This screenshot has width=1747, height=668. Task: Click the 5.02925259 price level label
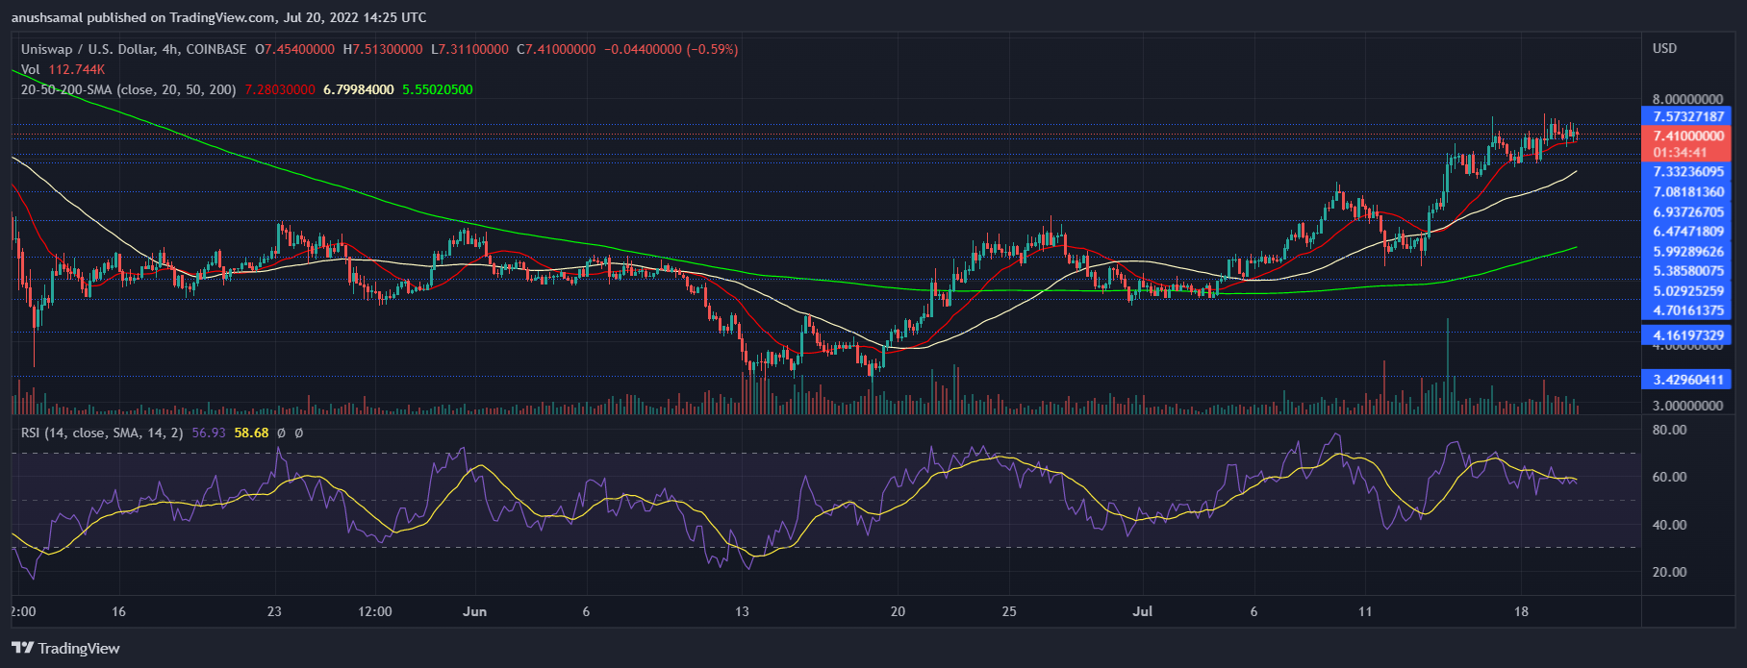point(1688,290)
